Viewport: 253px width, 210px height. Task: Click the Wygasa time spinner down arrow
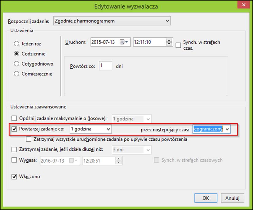click(118, 162)
